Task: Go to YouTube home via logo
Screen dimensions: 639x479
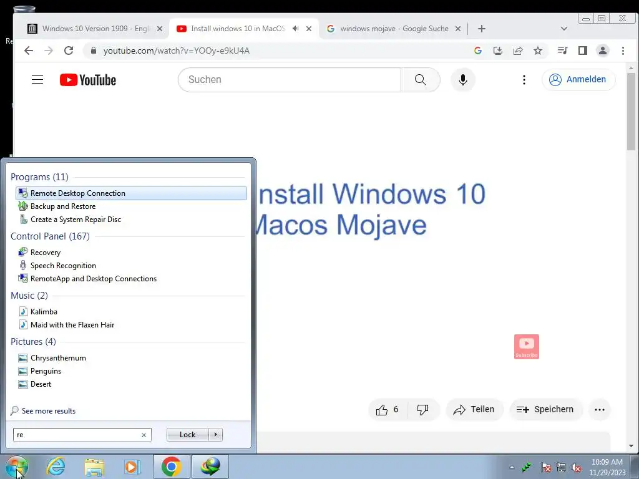Action: tap(87, 80)
